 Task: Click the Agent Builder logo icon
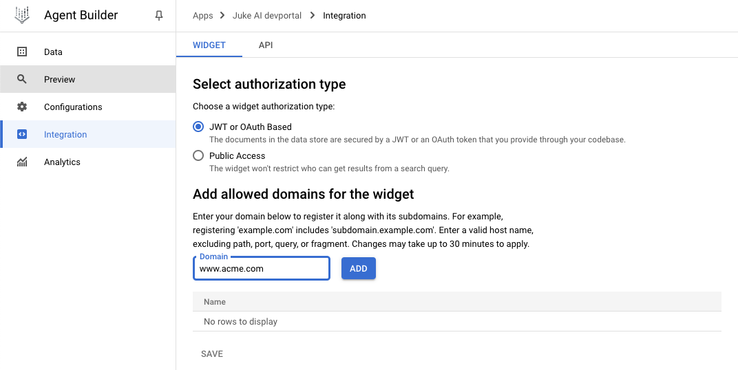(x=21, y=15)
